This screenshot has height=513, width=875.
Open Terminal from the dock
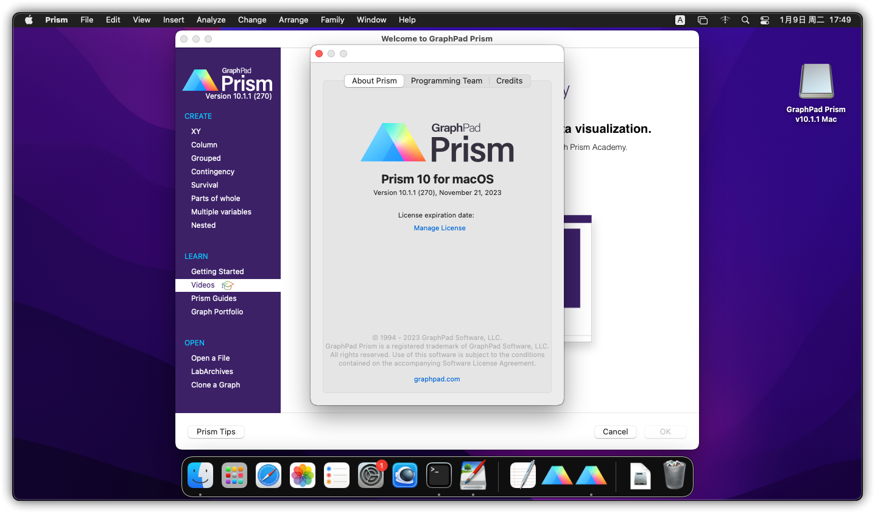(439, 476)
